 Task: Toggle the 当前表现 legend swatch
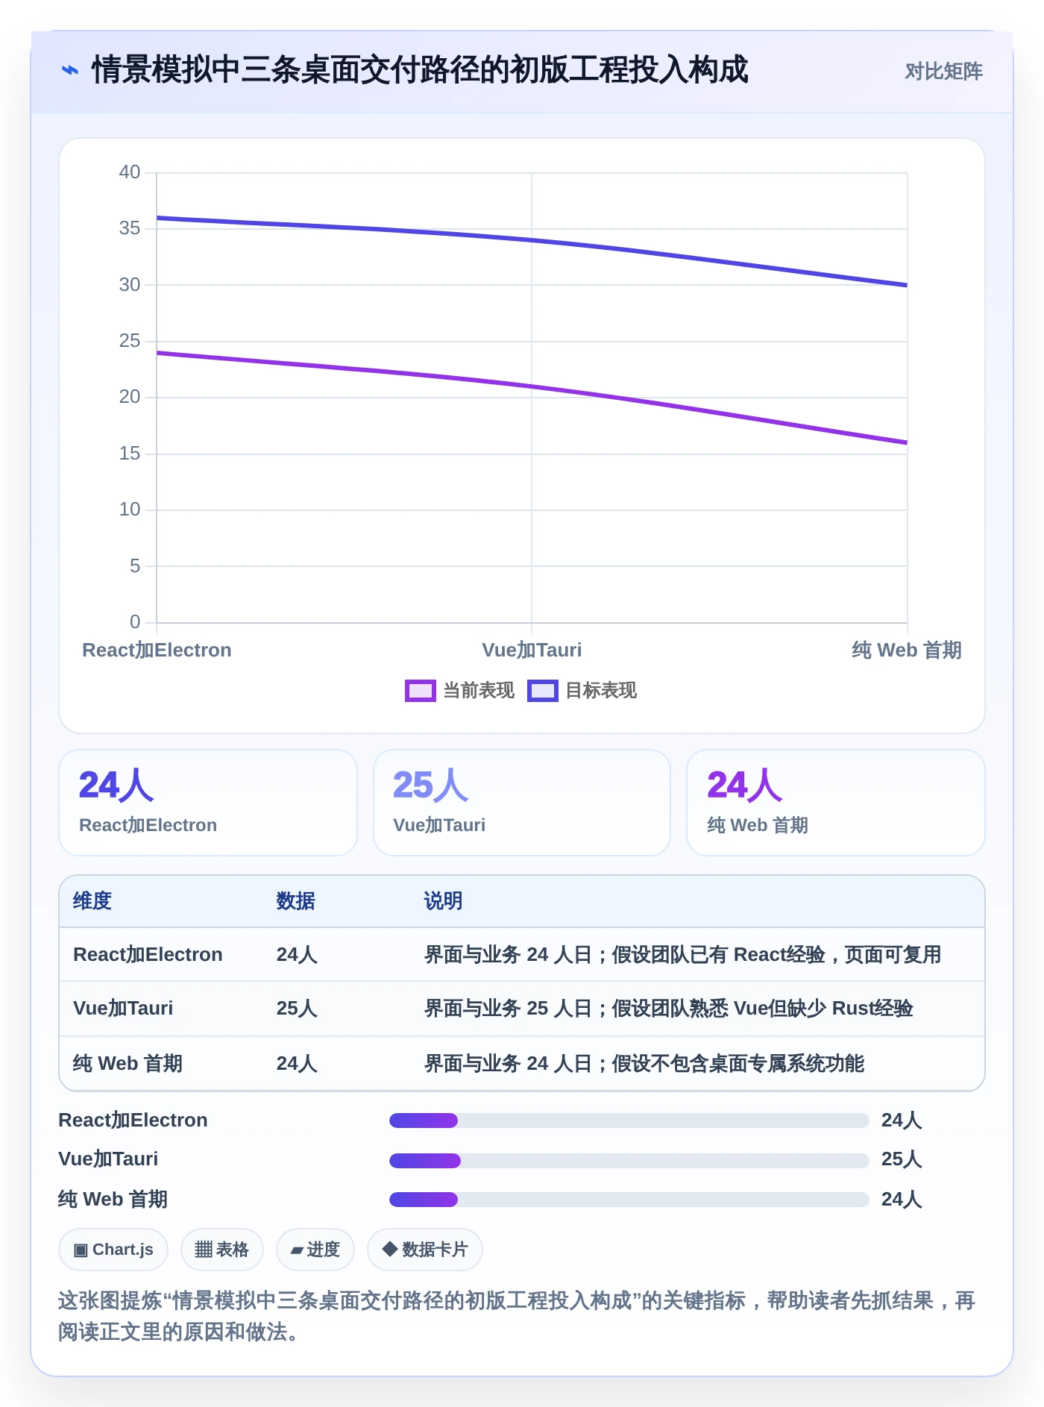pos(420,691)
